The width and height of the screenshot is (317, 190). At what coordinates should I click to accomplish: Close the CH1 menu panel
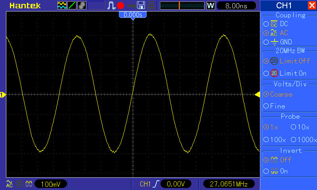point(311,6)
